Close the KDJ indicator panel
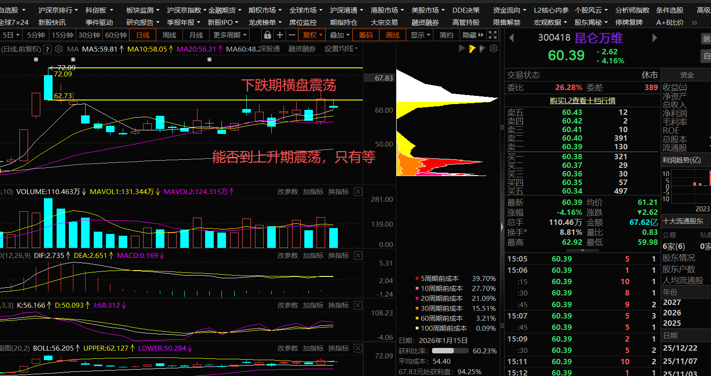The height and width of the screenshot is (376, 711). pyautogui.click(x=358, y=305)
